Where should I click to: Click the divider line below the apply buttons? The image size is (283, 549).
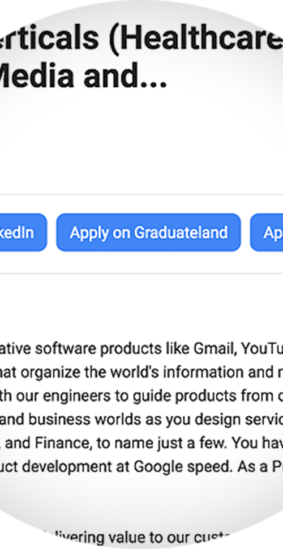(x=141, y=273)
